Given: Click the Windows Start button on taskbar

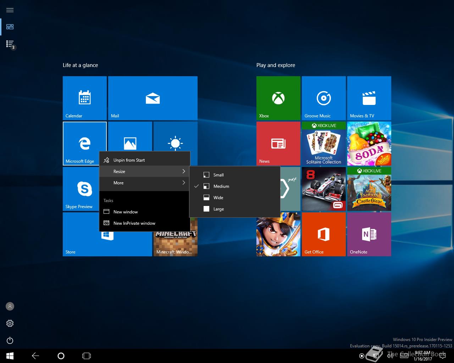Looking at the screenshot, I should click(x=10, y=356).
